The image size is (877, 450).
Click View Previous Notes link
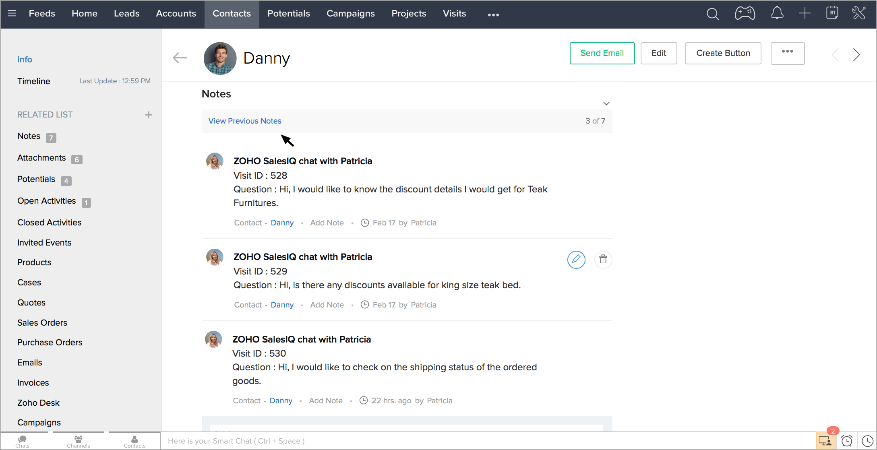tap(244, 121)
